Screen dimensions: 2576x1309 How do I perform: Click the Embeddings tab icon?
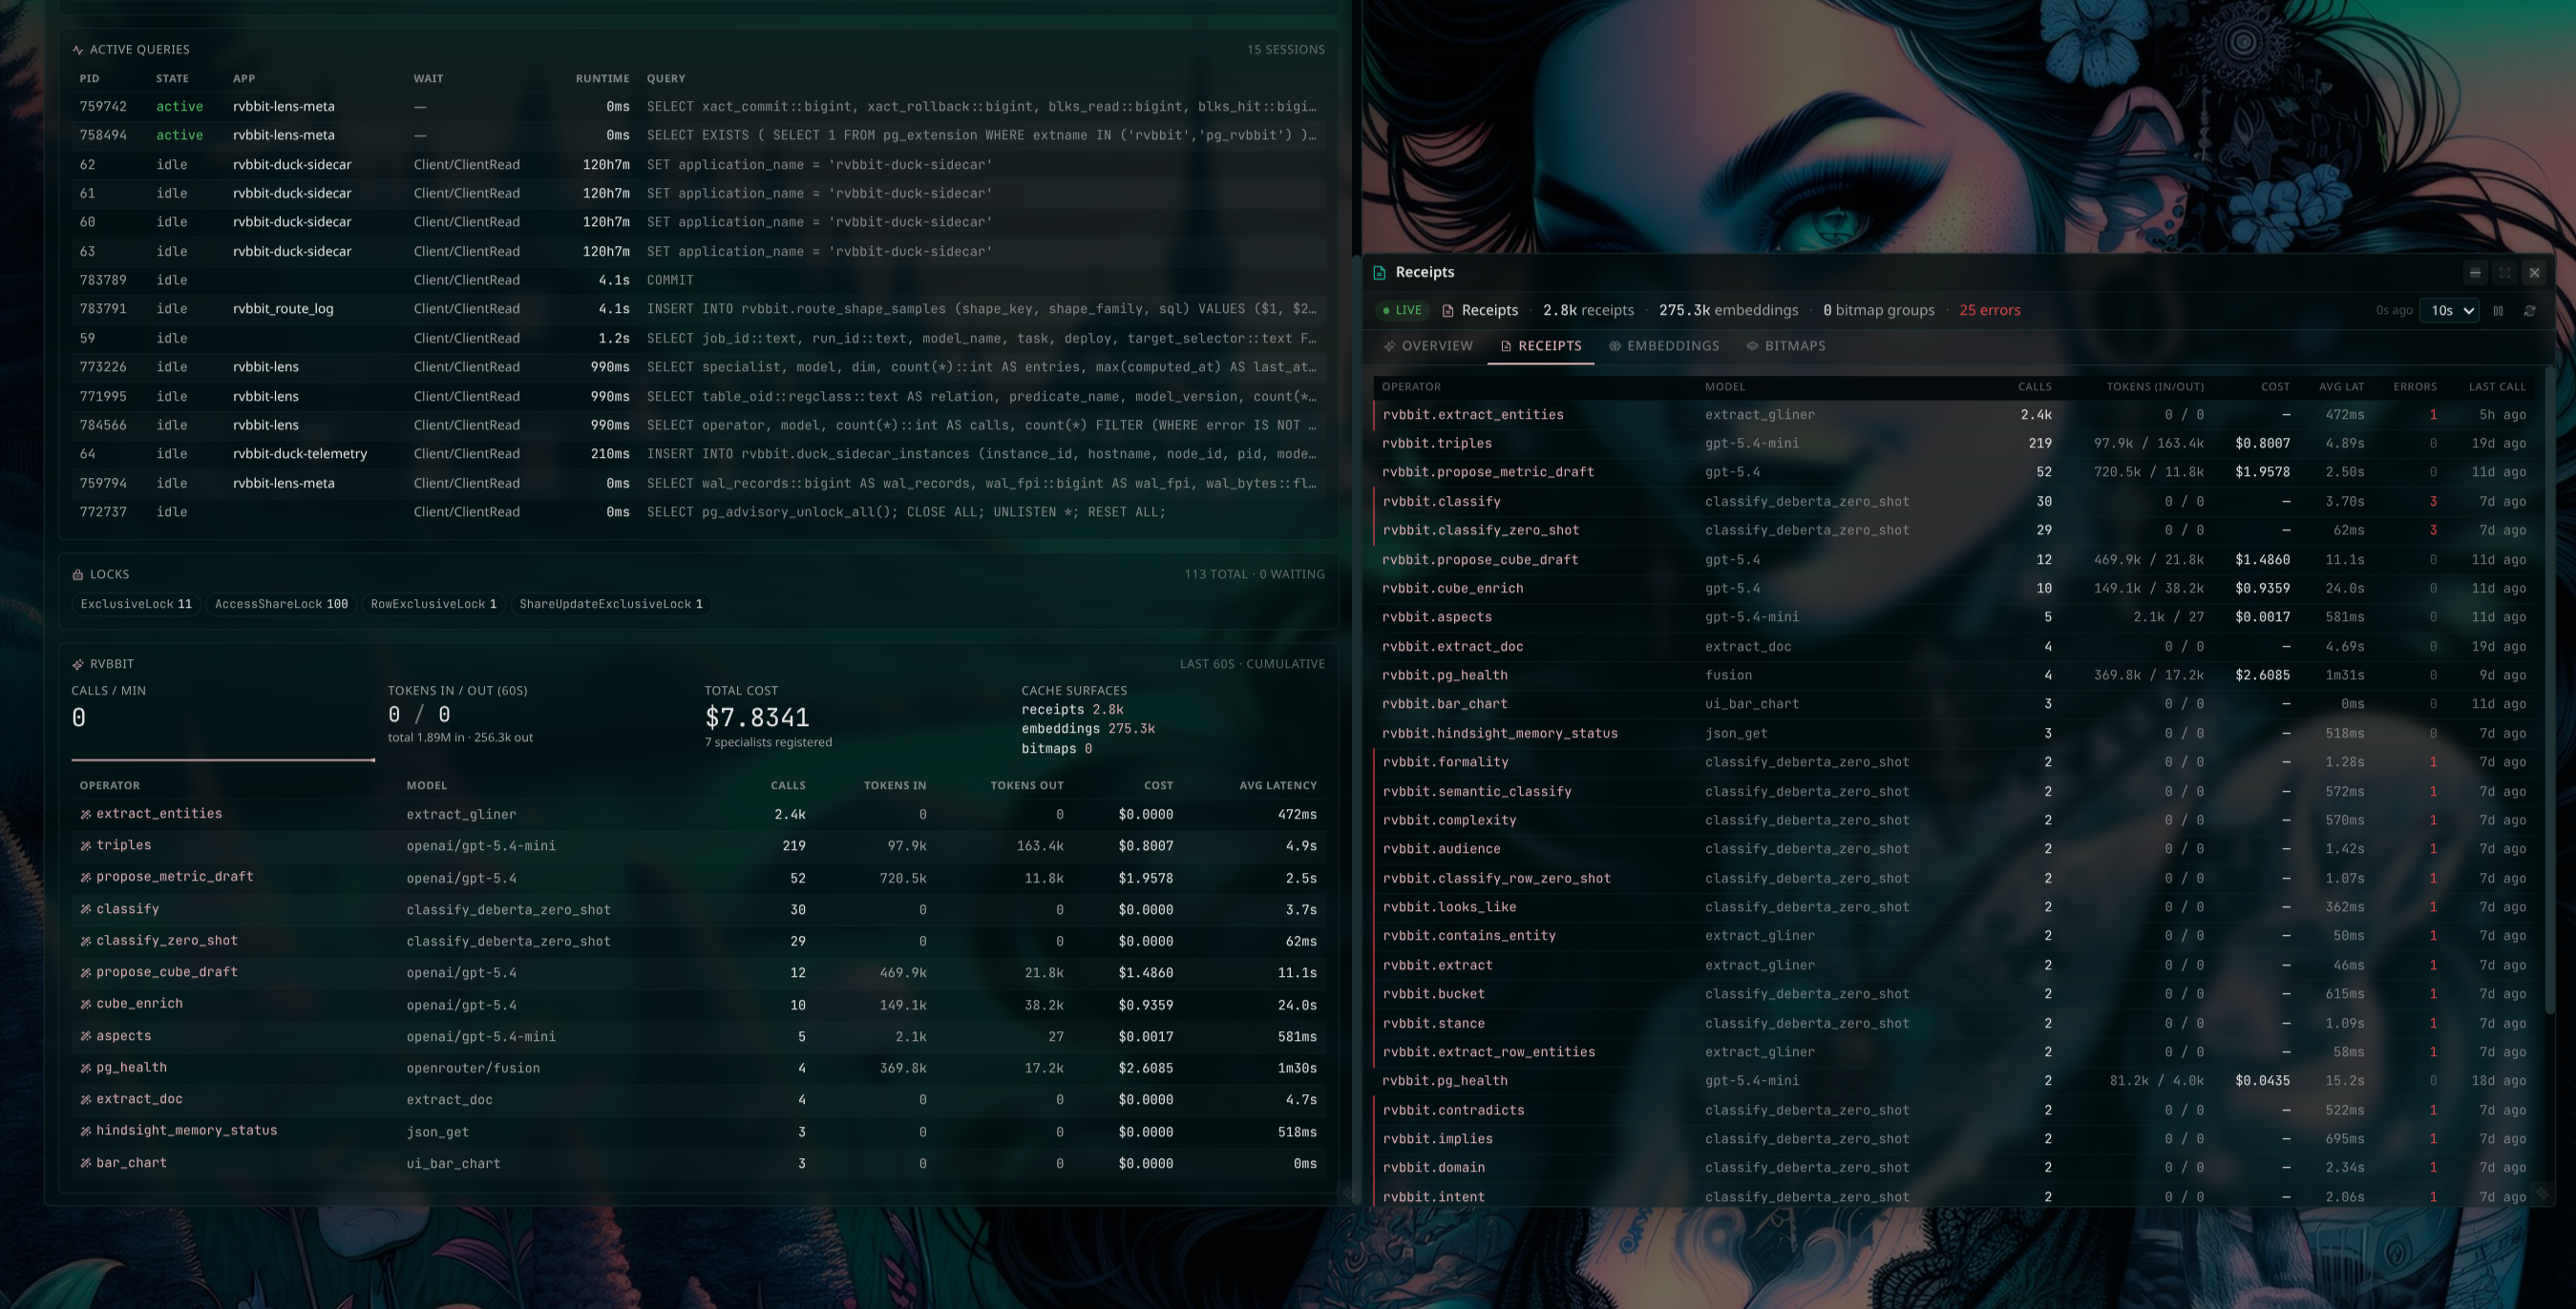coord(1615,345)
